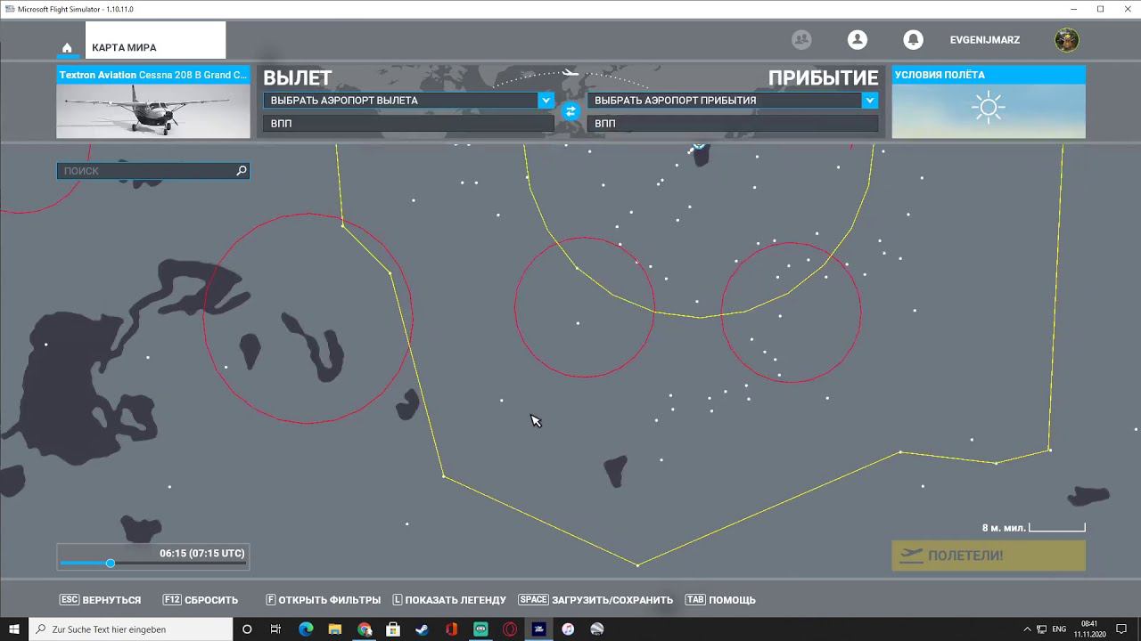1141x641 pixels.
Task: Click the sun weather icon
Action: click(x=989, y=109)
